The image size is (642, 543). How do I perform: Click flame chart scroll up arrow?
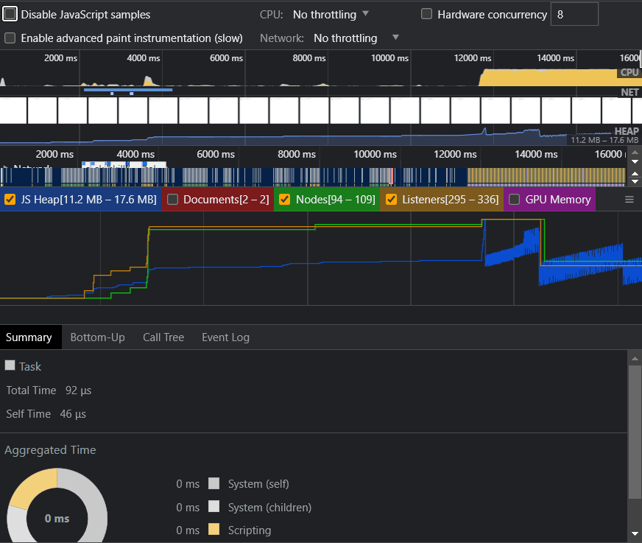pos(635,152)
